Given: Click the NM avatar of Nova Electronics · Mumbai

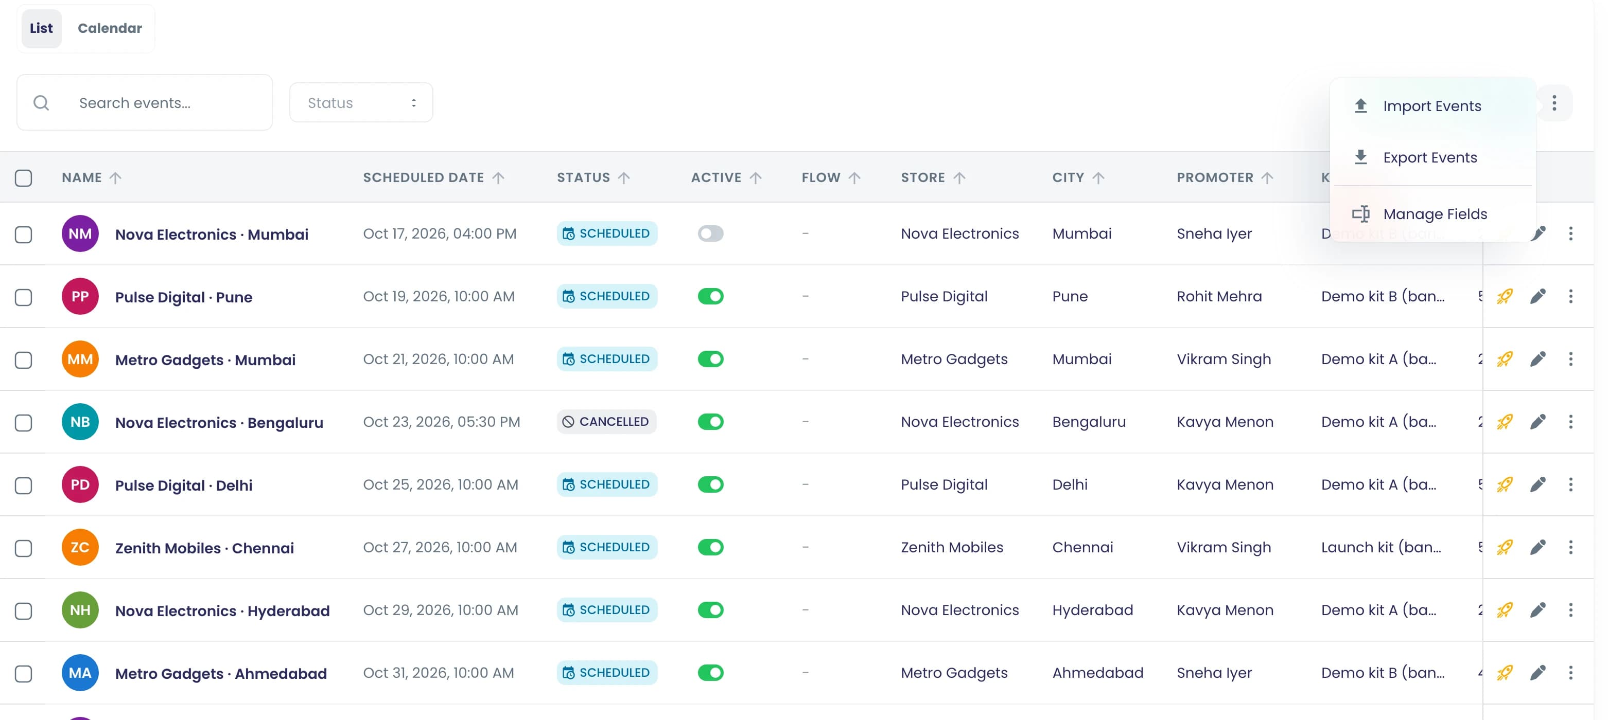Looking at the screenshot, I should (80, 233).
